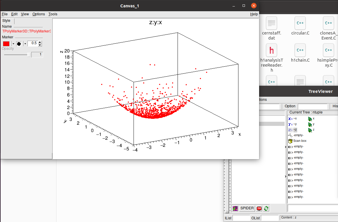Open the View menu in Canvas_1
The image size is (338, 222).
25,14
